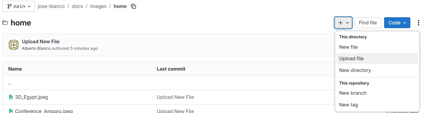This screenshot has height=113, width=421.
Task: Navigate to the images breadcrumb folder
Action: (98, 6)
